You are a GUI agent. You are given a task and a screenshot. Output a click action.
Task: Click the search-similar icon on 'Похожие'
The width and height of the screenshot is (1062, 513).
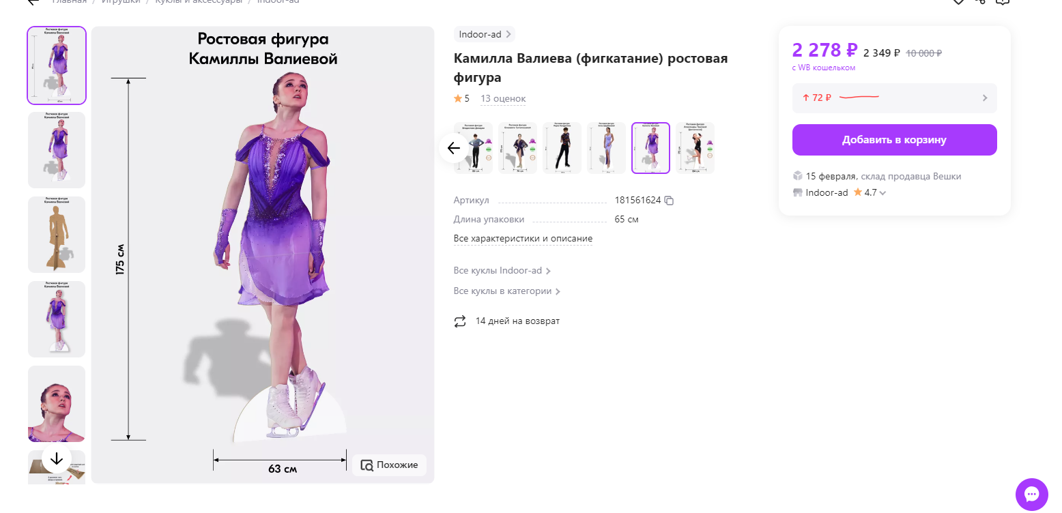tap(367, 465)
